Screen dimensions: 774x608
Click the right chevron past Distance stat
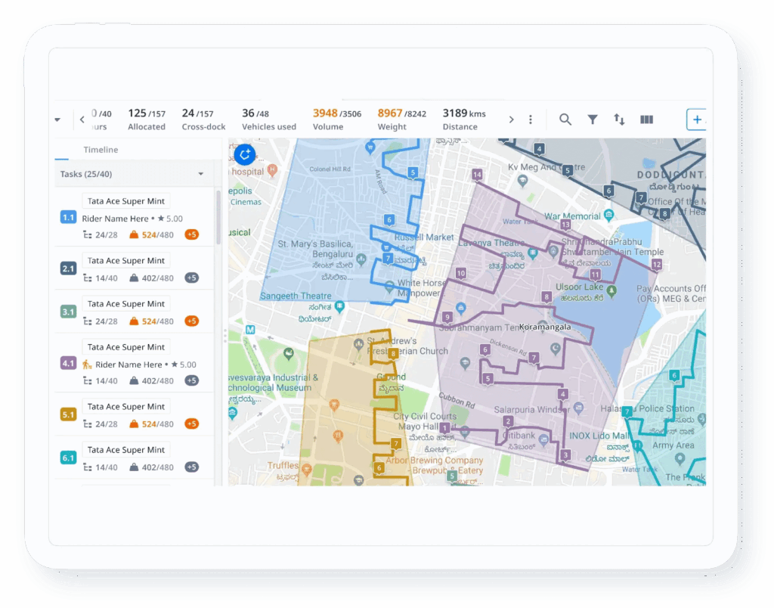[x=511, y=119]
